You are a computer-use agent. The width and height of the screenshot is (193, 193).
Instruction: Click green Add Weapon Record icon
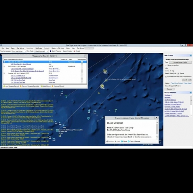point(4,86)
